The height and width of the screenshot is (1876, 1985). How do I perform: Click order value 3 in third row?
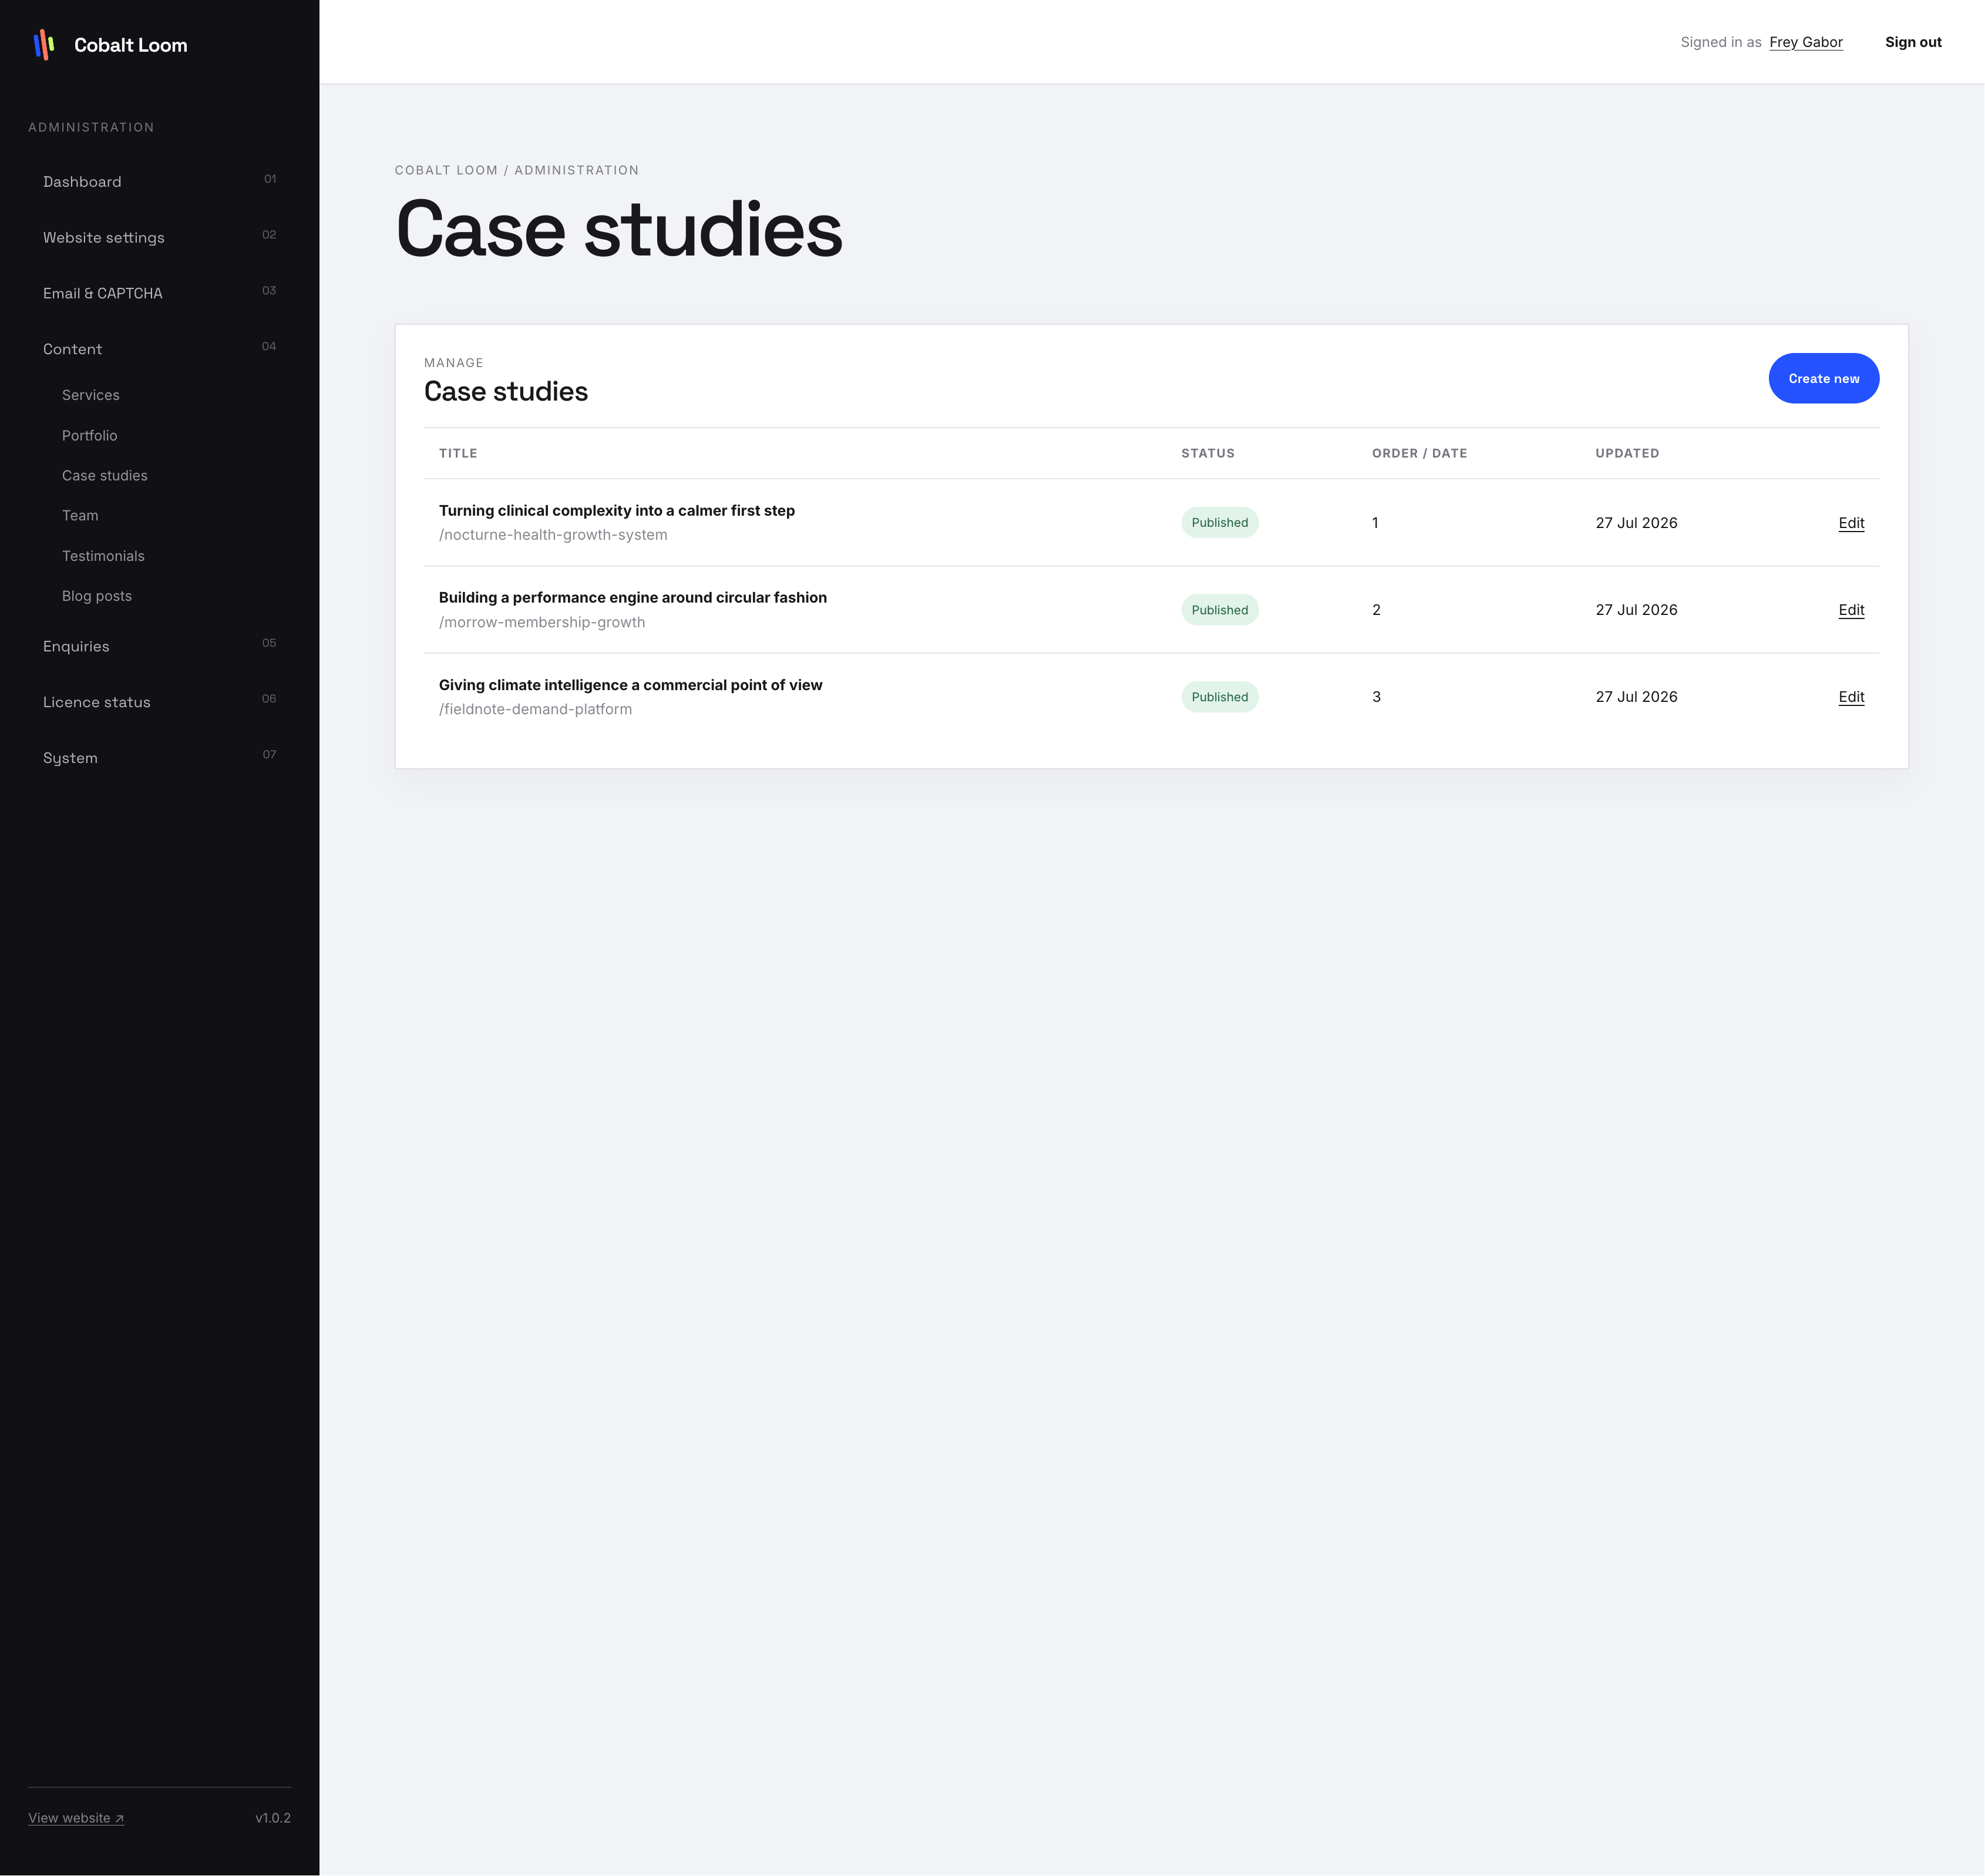pos(1376,697)
